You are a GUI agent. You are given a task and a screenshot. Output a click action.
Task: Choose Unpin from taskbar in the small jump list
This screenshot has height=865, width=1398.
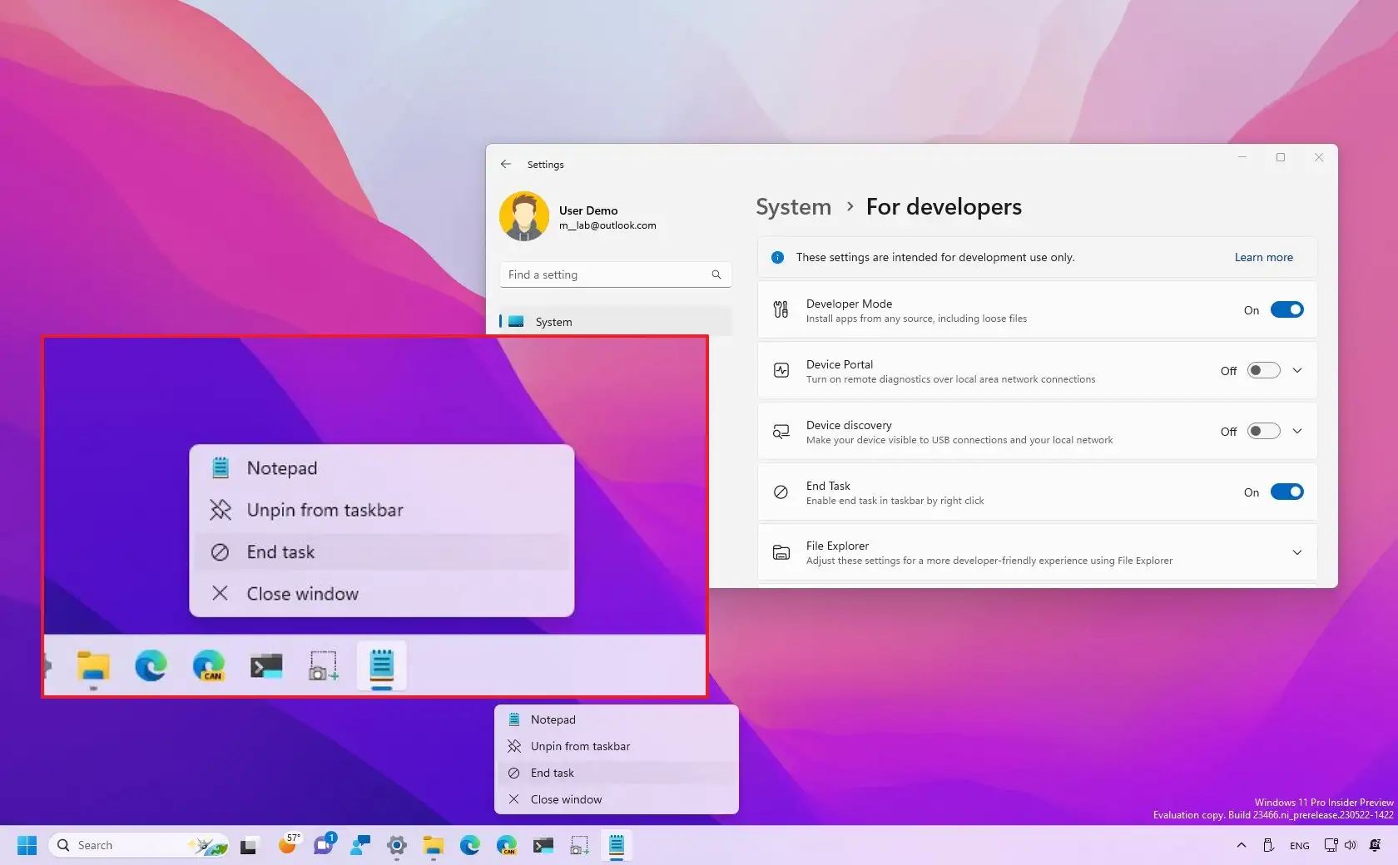pyautogui.click(x=617, y=746)
